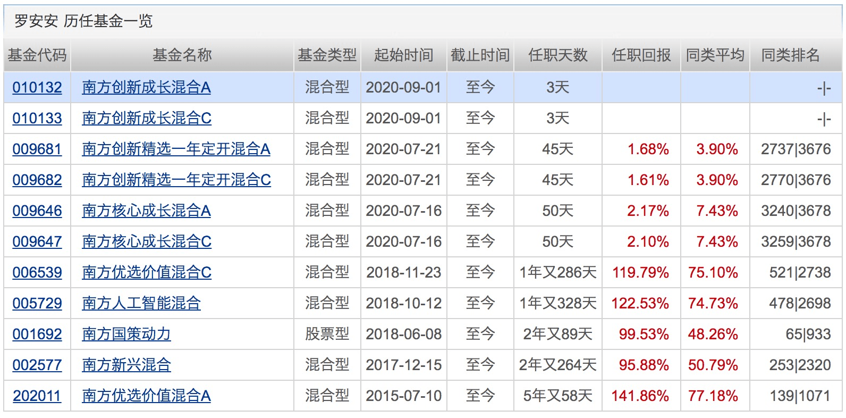Viewport: 846px width, 418px height.
Task: Select category average 48.26%
Action: coord(713,334)
